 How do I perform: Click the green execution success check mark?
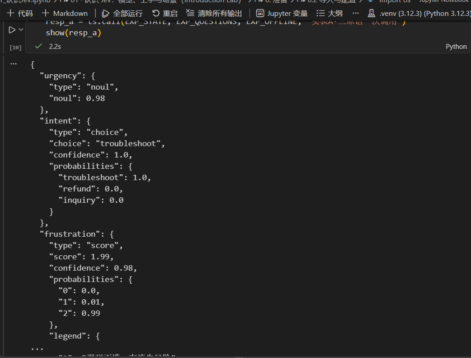[38, 46]
